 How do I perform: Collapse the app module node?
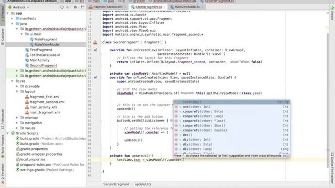[x=8, y=13]
